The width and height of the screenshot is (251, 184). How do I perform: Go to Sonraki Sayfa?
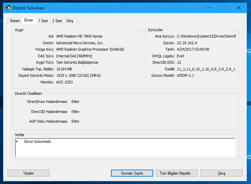pos(132,173)
